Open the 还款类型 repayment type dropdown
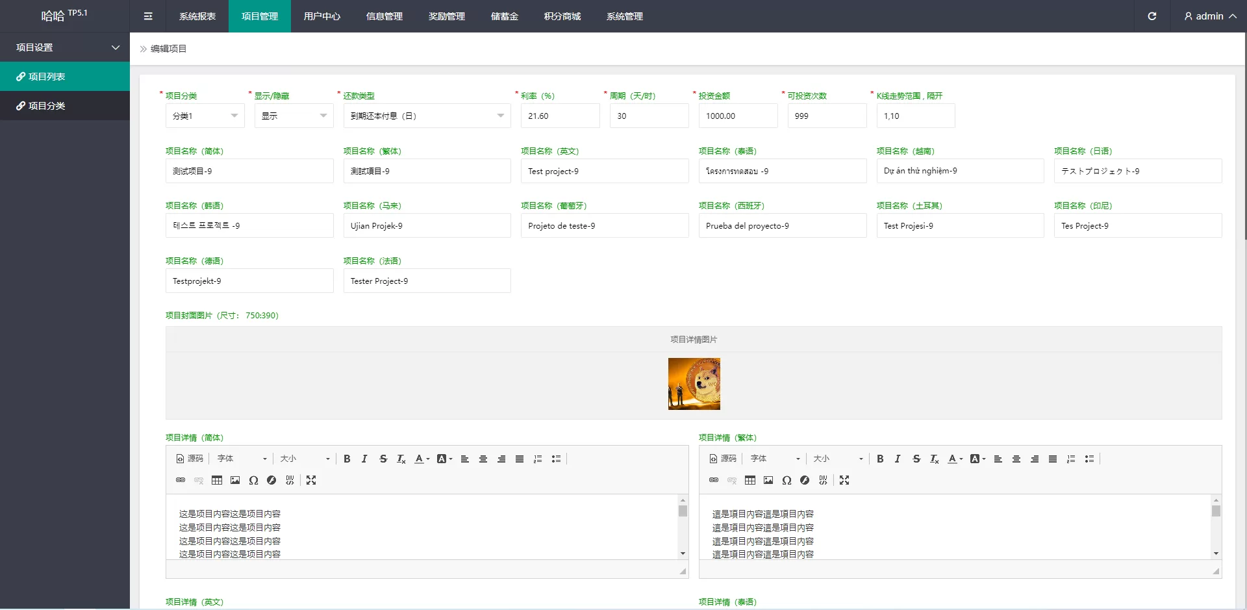 (x=427, y=116)
